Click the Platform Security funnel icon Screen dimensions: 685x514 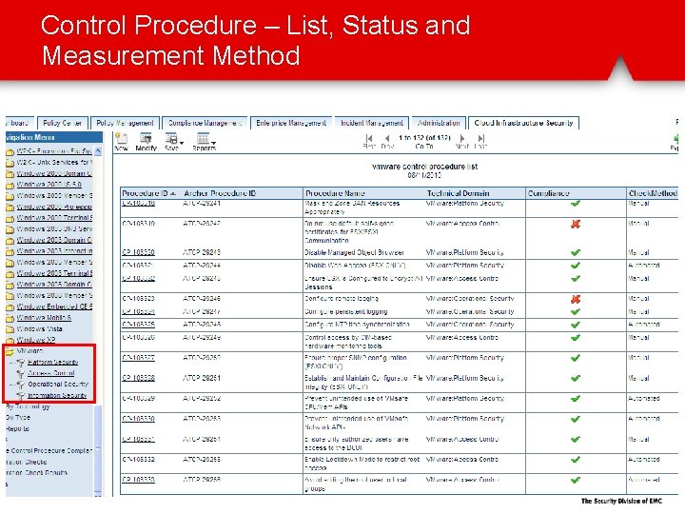(x=20, y=363)
